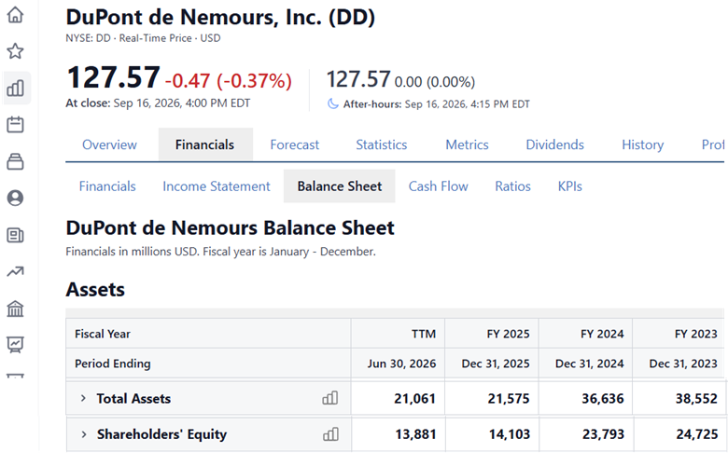728x453 pixels.
Task: Click the Period Ending row label
Action: coord(113,364)
